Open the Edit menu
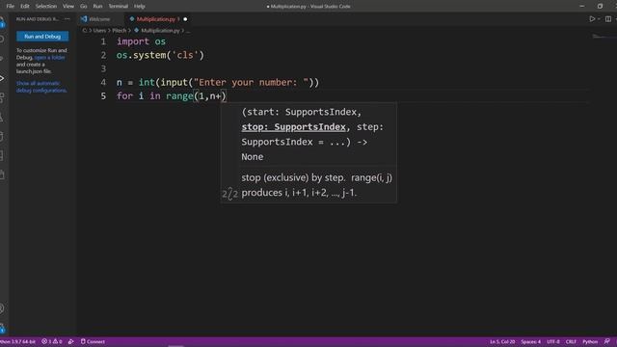This screenshot has height=347, width=617. click(x=25, y=7)
